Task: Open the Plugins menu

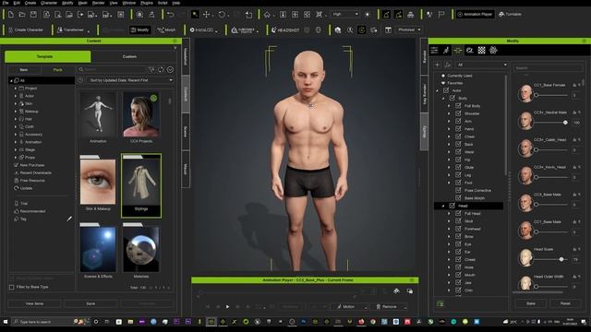Action: point(147,3)
